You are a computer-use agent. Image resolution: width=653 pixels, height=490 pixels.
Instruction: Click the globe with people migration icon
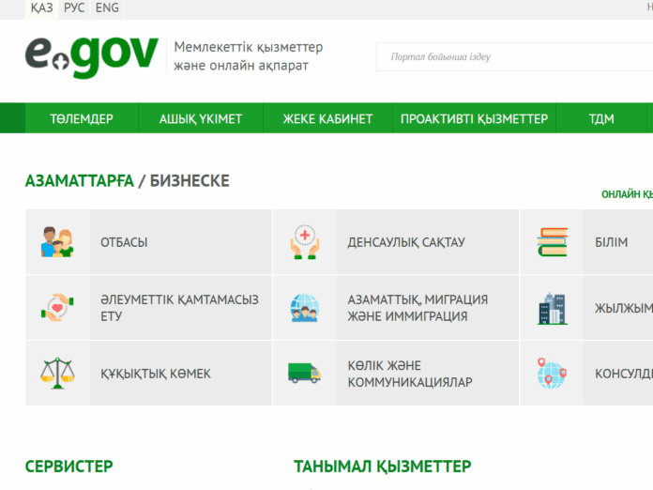[x=305, y=308]
